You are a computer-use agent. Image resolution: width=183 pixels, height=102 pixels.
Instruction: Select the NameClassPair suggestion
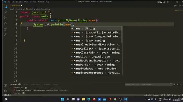point(96,53)
